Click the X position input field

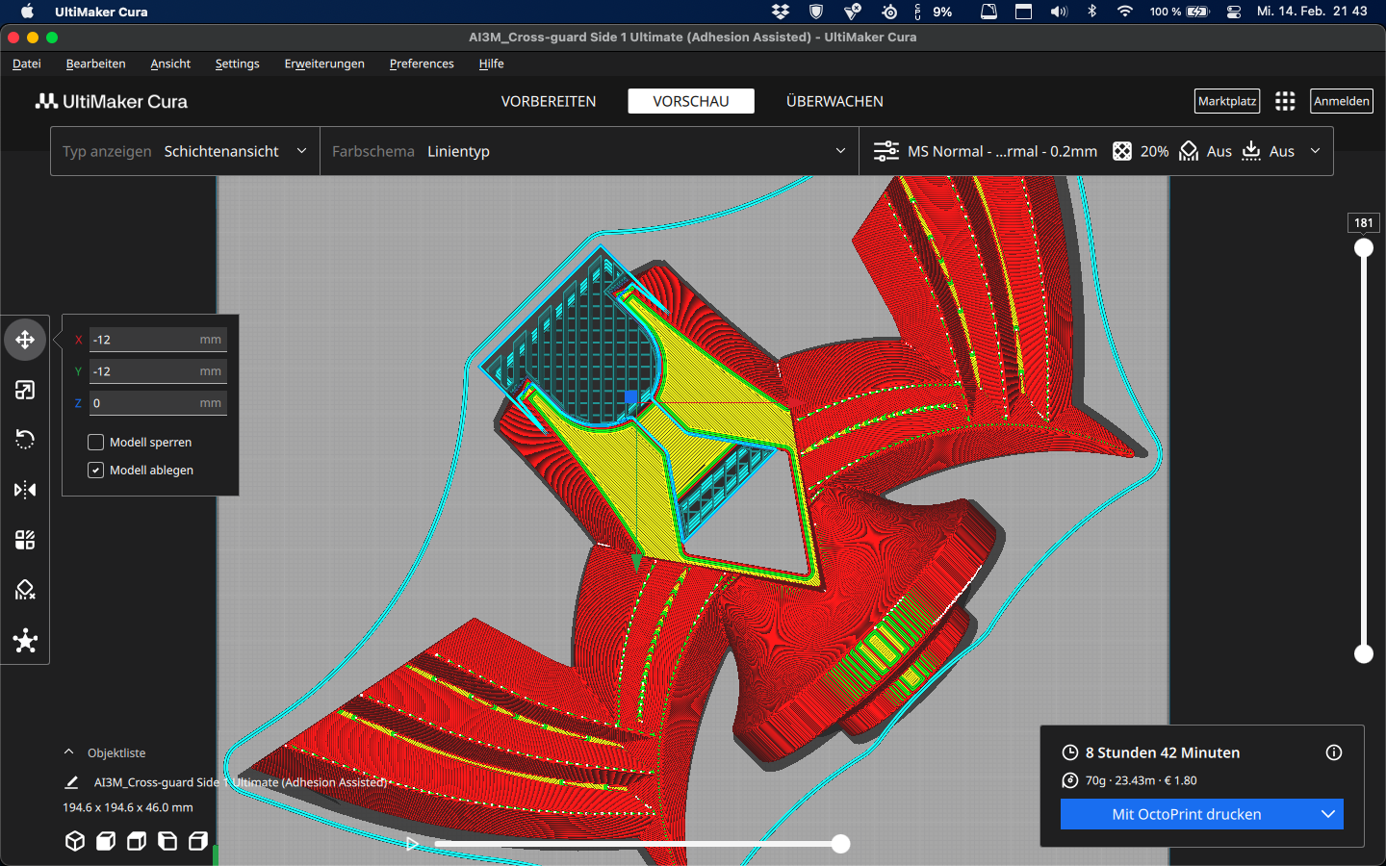[x=144, y=340]
